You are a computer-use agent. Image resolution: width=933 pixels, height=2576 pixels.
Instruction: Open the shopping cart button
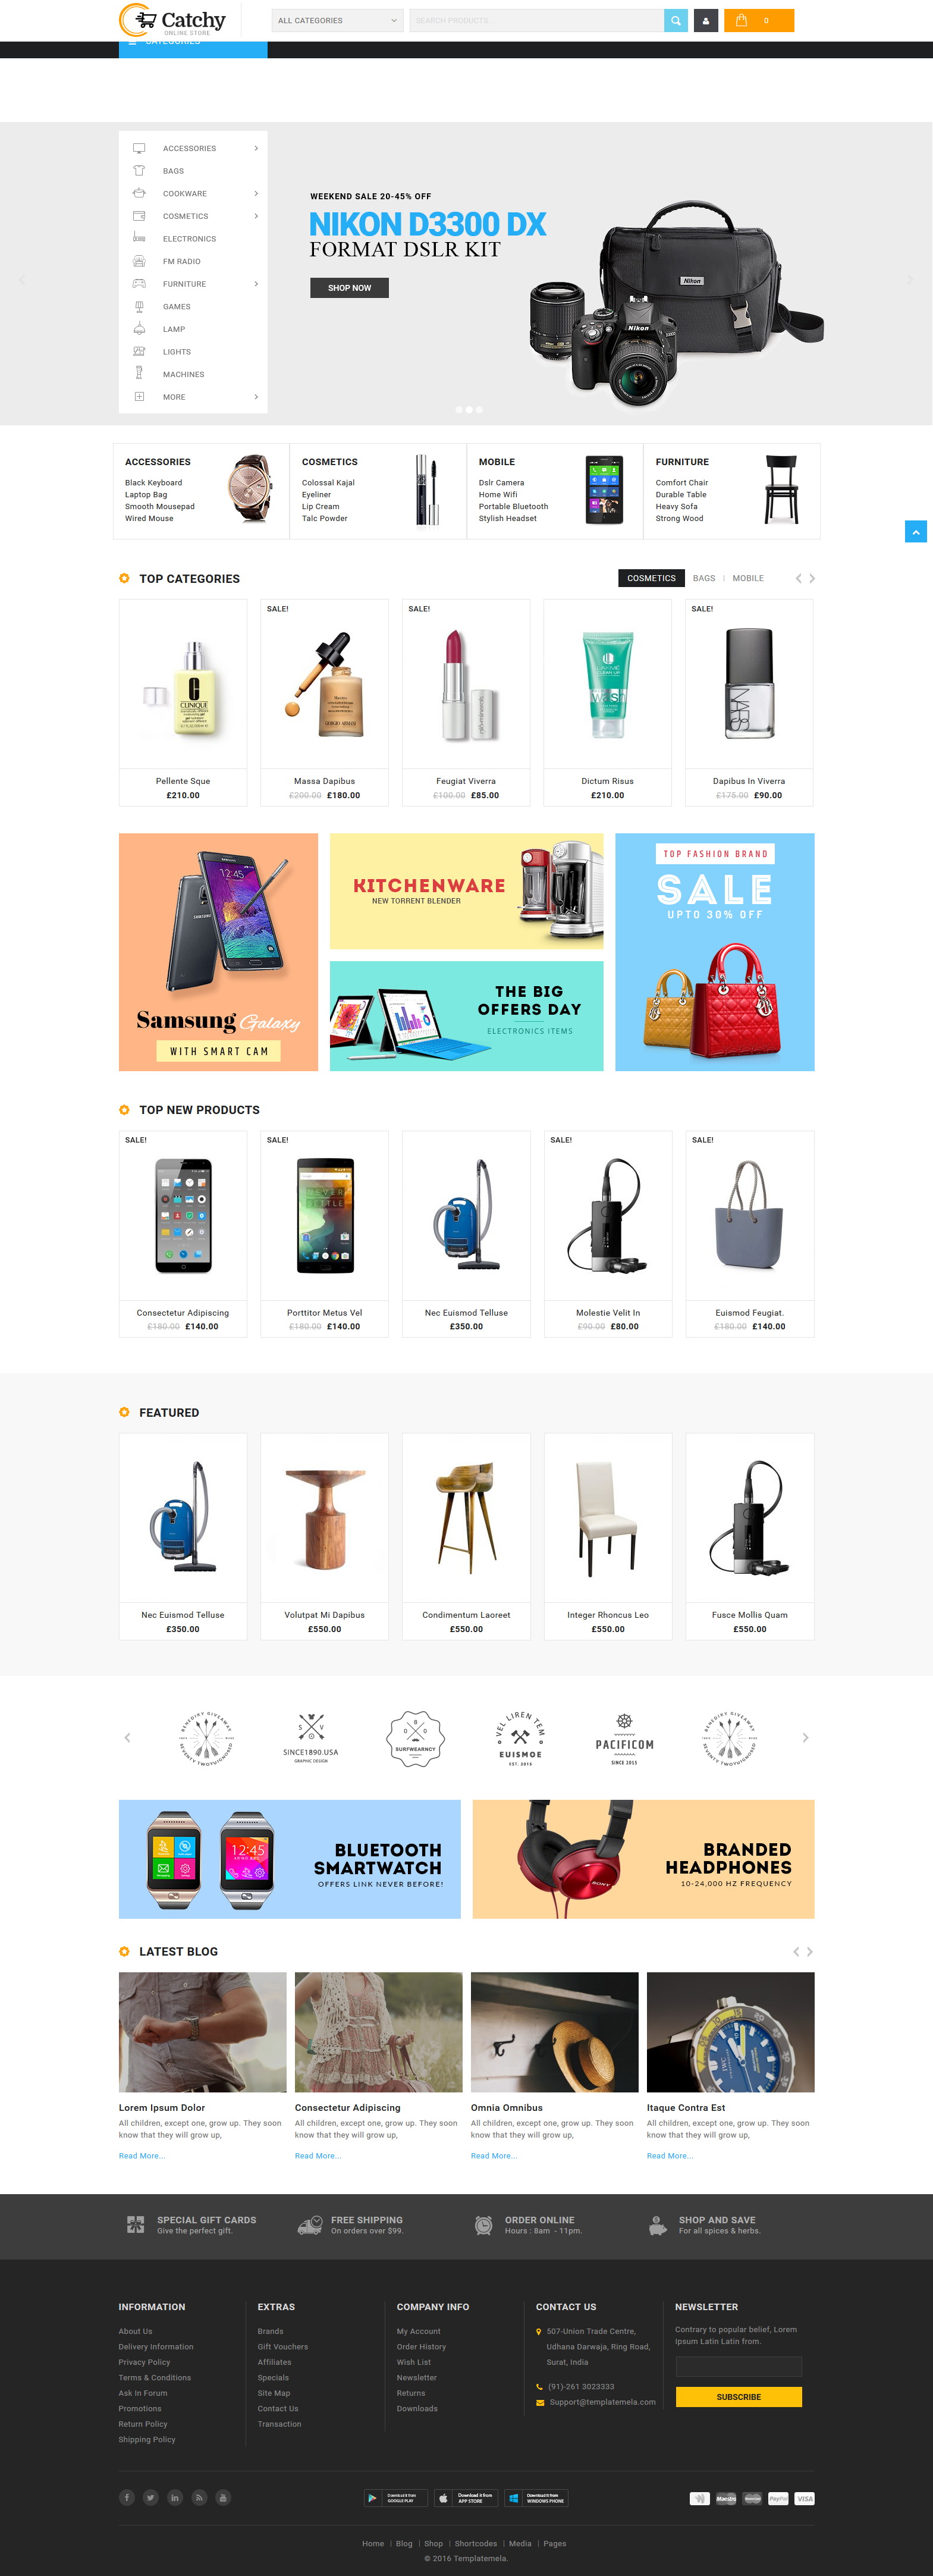point(758,20)
